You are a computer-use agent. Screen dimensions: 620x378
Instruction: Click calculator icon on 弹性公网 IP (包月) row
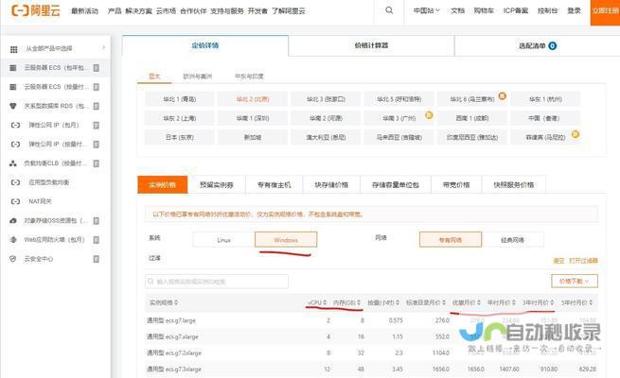coord(97,125)
